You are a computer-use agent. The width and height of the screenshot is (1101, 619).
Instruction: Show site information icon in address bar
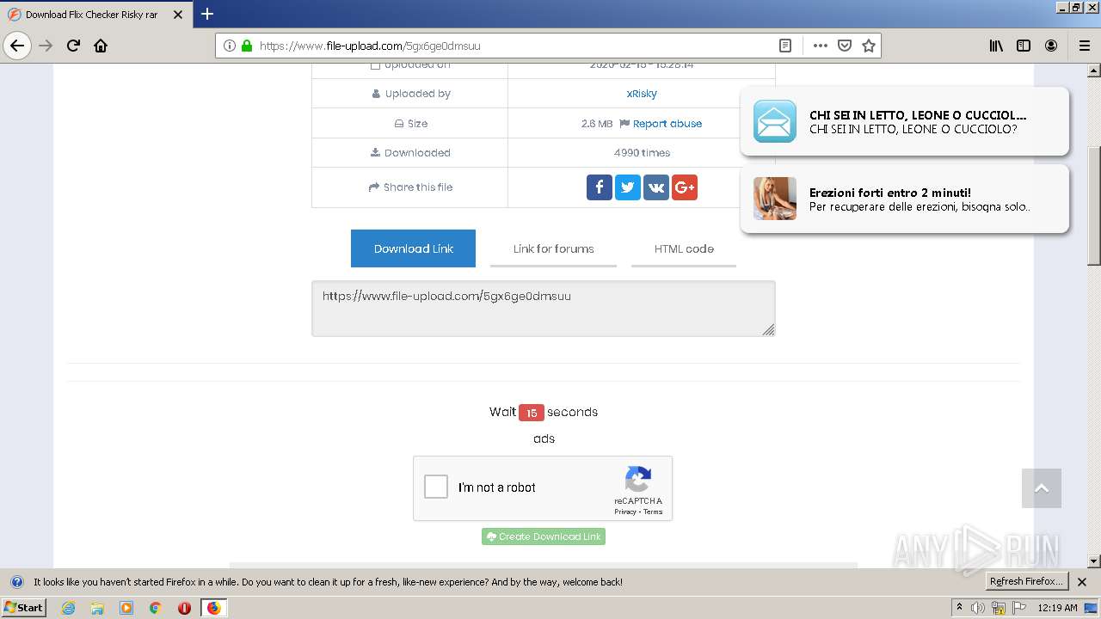[229, 46]
